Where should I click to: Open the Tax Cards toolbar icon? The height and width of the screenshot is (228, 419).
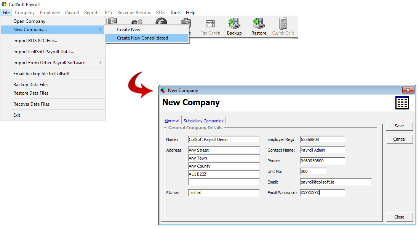point(210,25)
